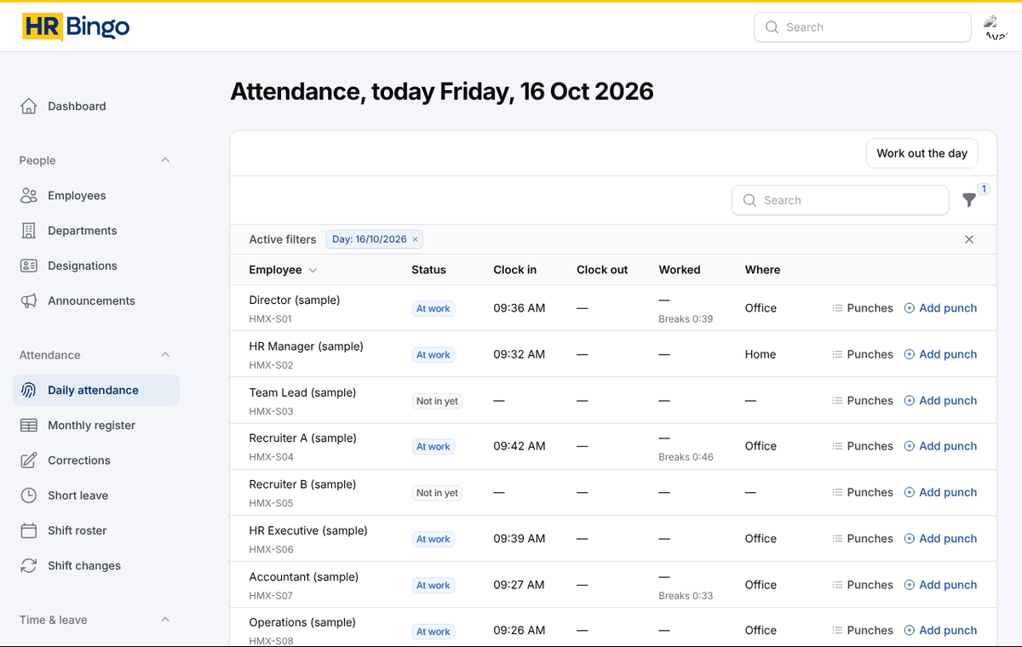
Task: Open Punches list for Team Lead (sample)
Action: click(x=863, y=400)
